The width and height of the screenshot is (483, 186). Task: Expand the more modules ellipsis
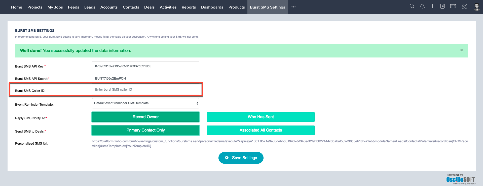(x=293, y=7)
